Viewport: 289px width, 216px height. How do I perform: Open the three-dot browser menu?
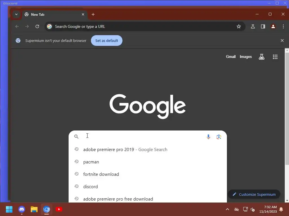click(x=283, y=26)
